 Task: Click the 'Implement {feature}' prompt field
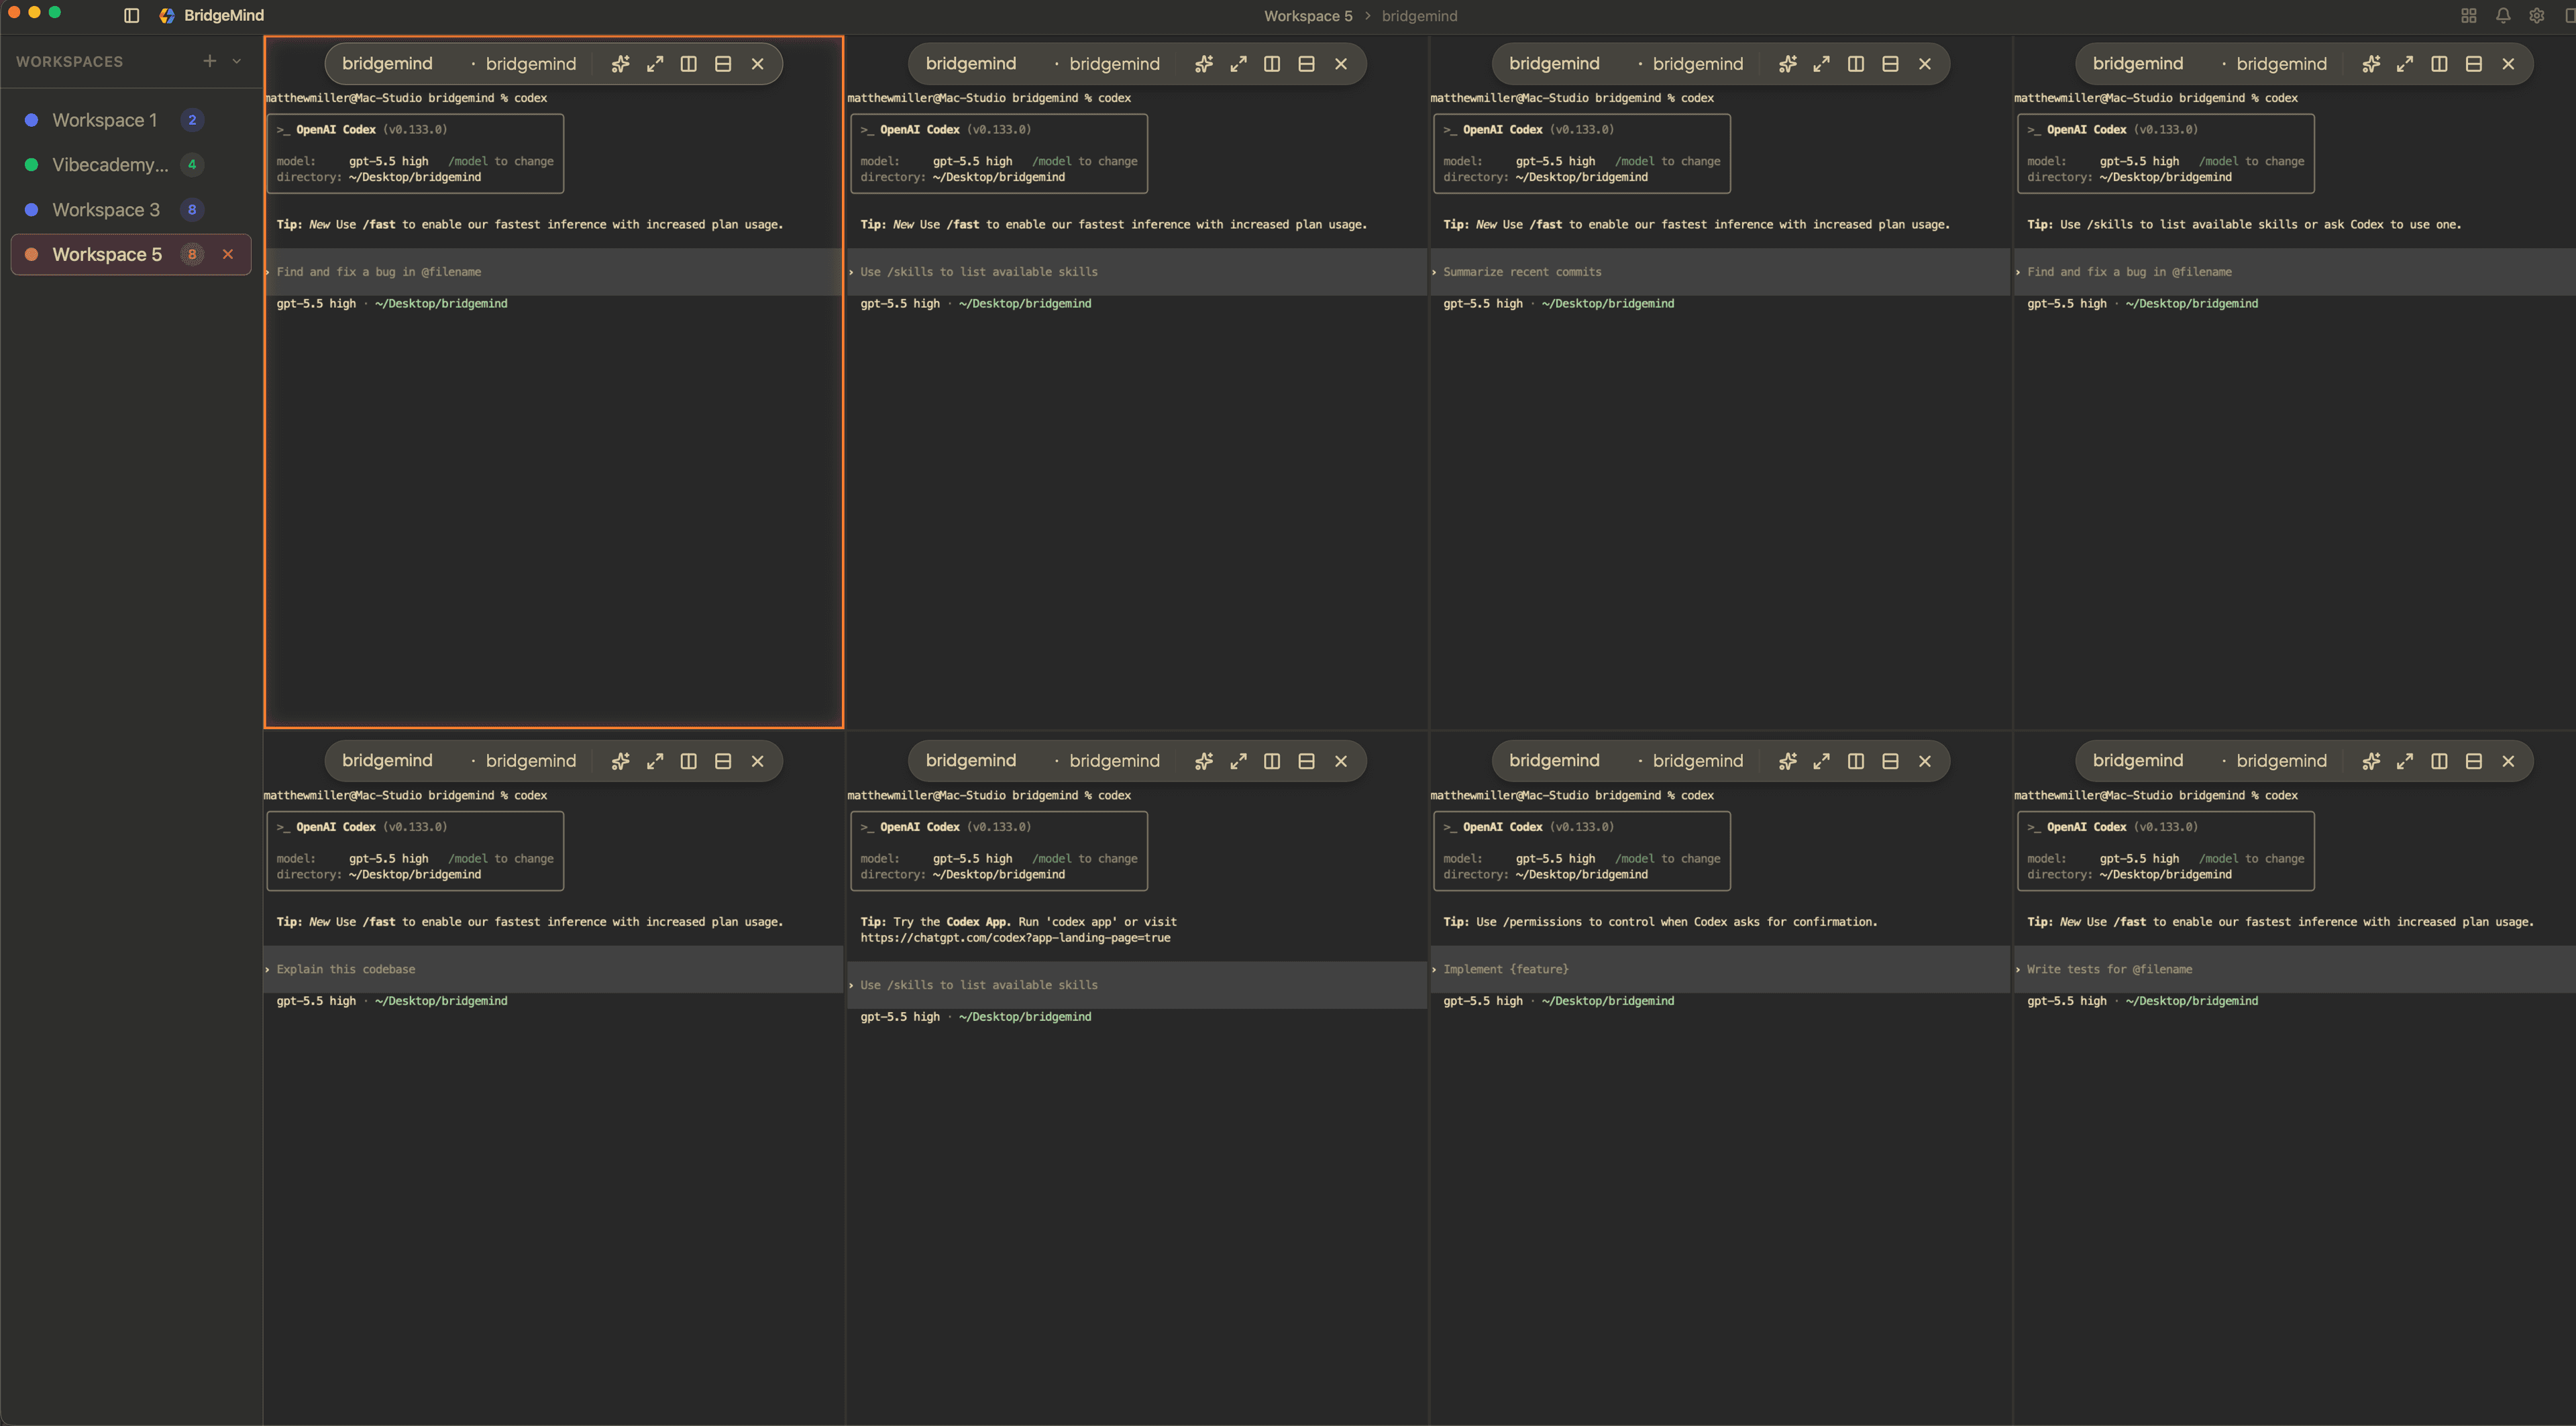click(x=1720, y=969)
